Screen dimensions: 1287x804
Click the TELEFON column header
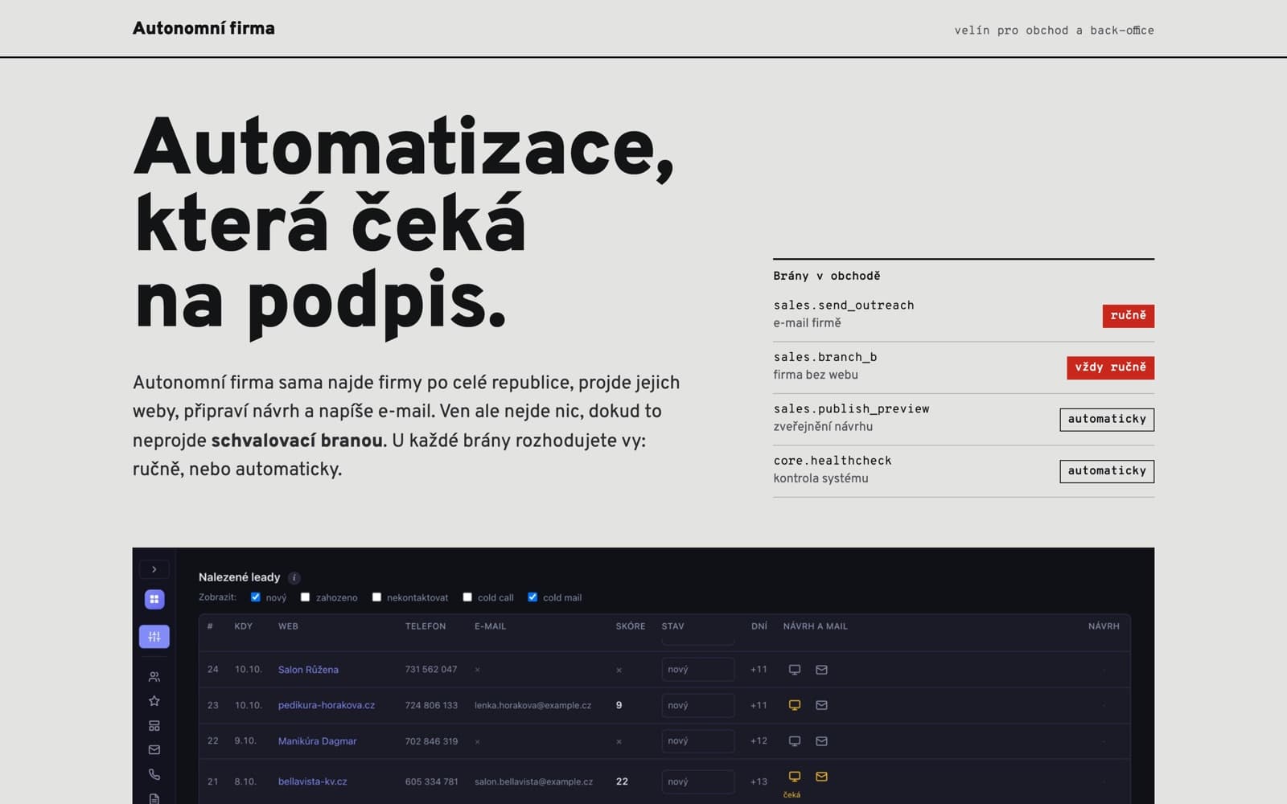(x=426, y=626)
